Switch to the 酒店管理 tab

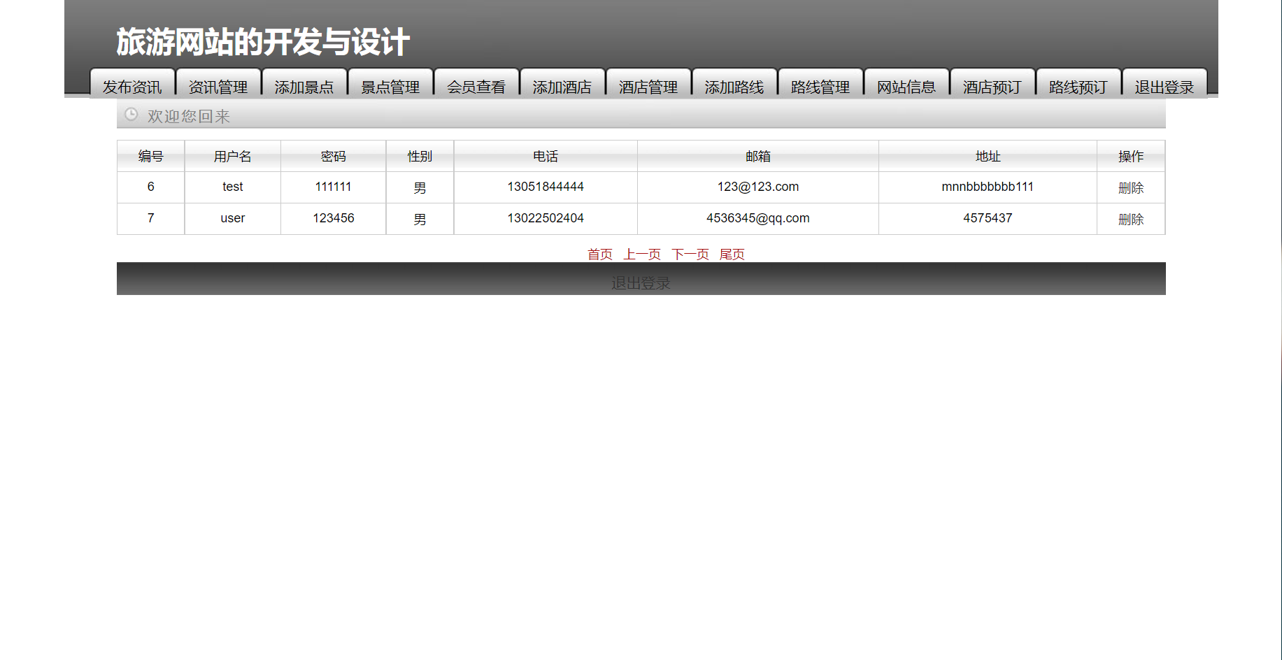coord(648,83)
